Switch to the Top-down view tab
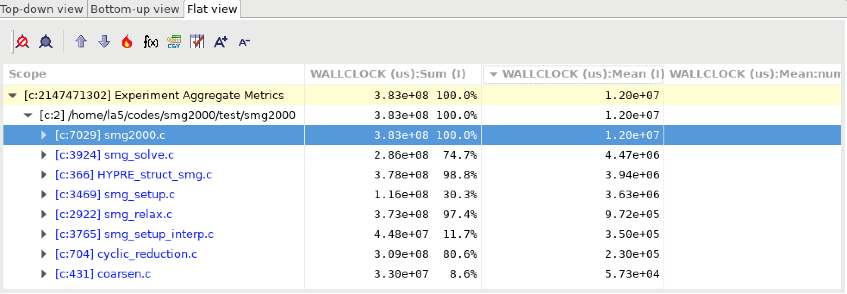This screenshot has height=294, width=847. [43, 8]
